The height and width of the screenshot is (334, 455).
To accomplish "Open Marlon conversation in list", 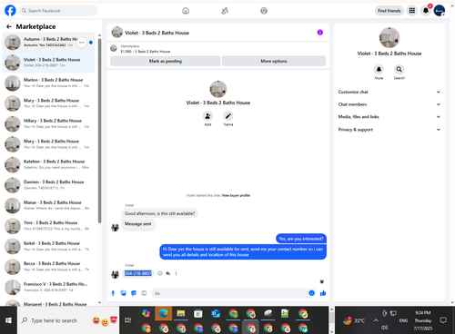I will coord(48,83).
